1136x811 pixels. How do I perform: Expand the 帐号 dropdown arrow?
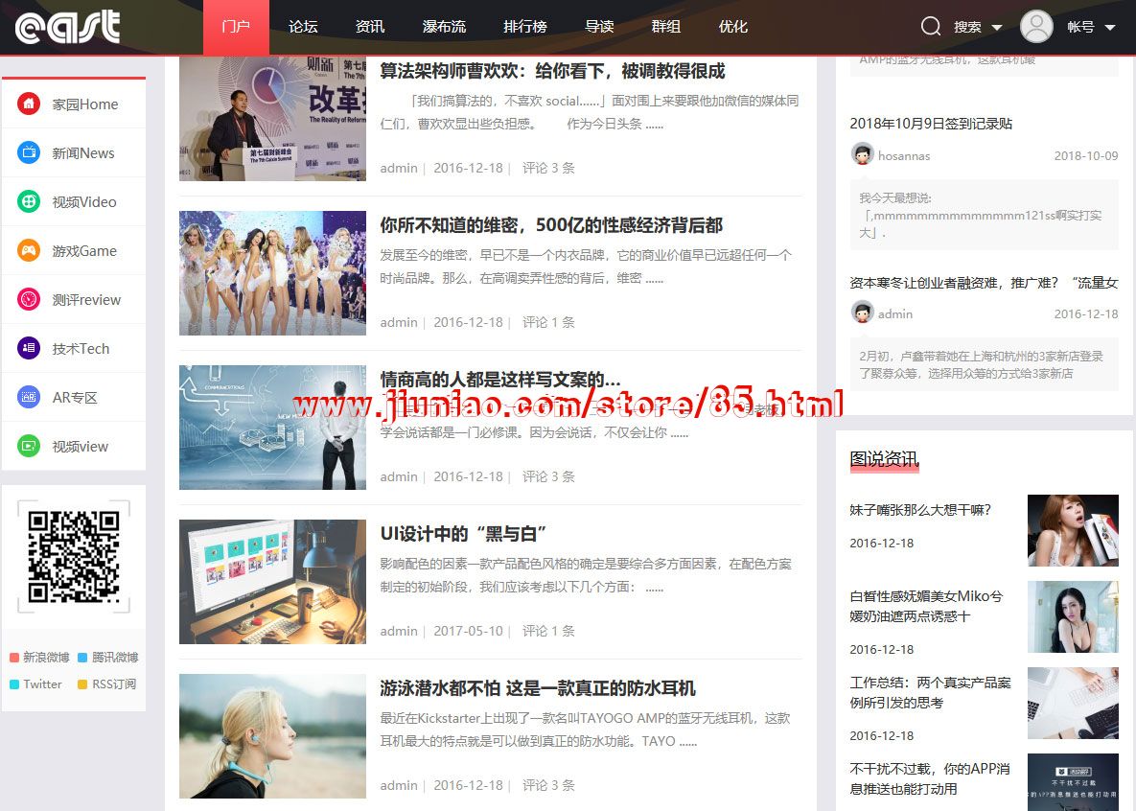coord(1110,28)
